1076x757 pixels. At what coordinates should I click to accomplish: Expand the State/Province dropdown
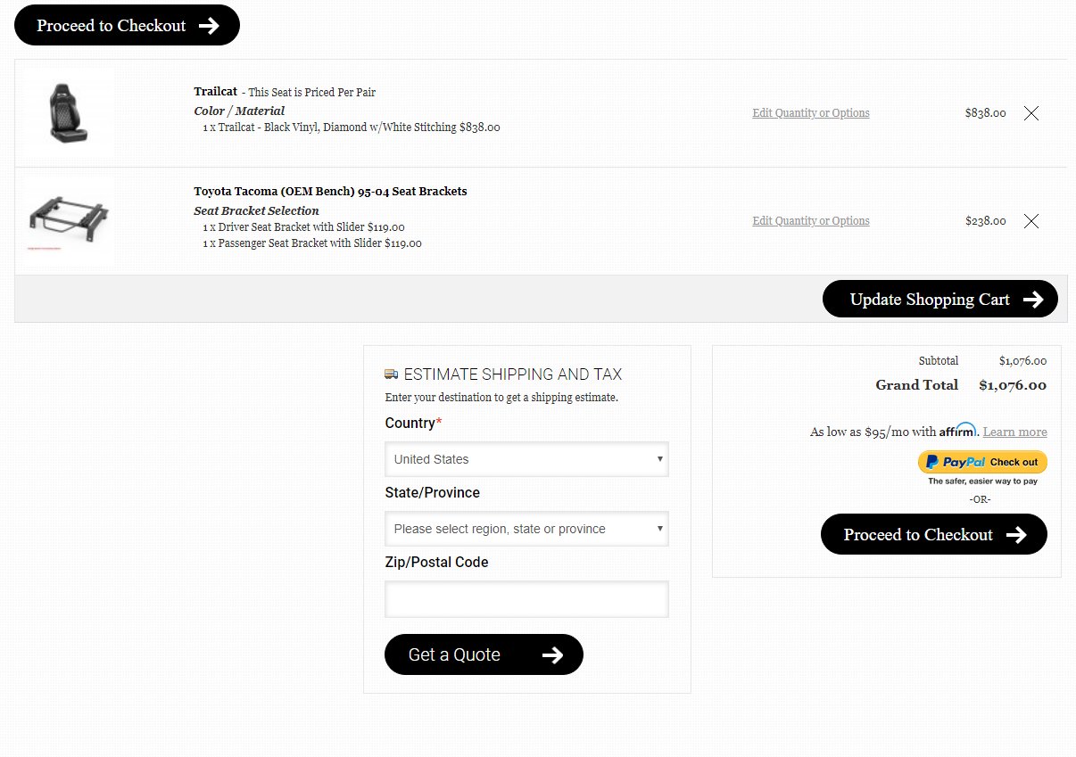pyautogui.click(x=526, y=529)
